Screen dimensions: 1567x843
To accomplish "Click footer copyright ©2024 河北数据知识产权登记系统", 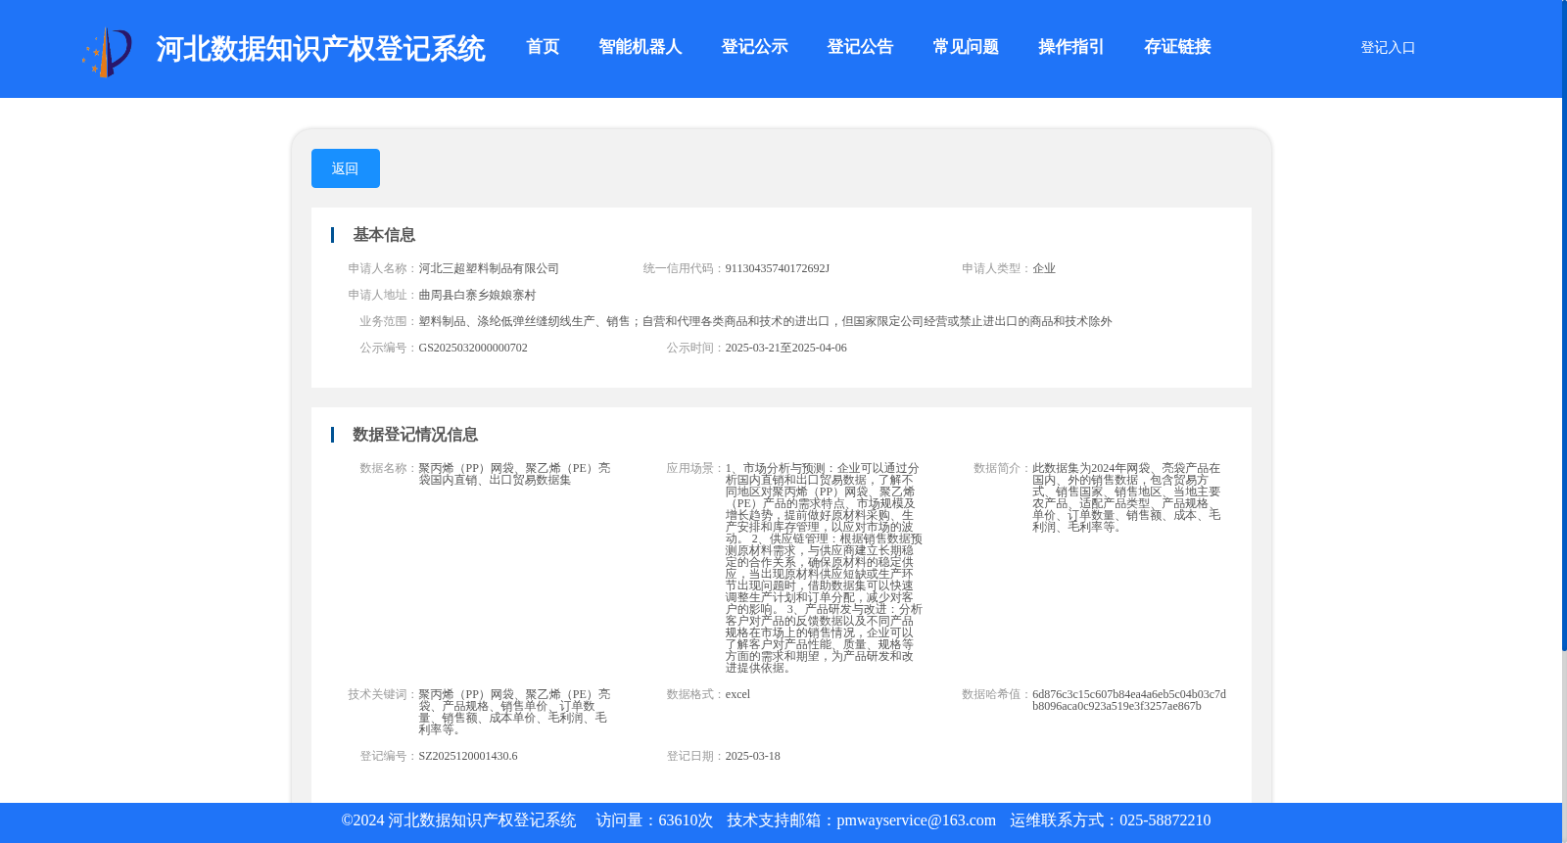I will tap(458, 820).
